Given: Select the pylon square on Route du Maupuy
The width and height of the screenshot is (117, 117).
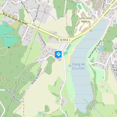Looking at the screenshot, I should tap(14, 92).
